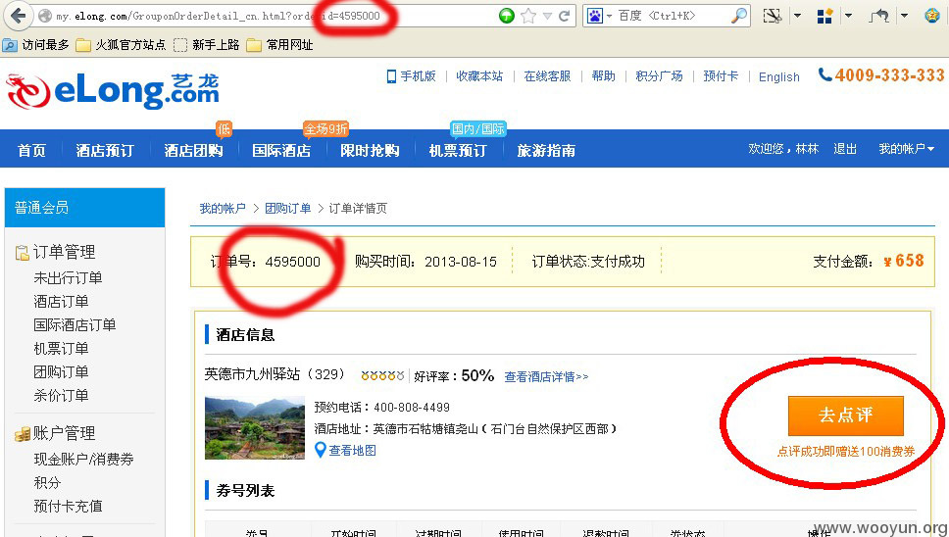Viewport: 949px width, 537px height.
Task: Open 团购订单 in sidebar
Action: [x=61, y=372]
